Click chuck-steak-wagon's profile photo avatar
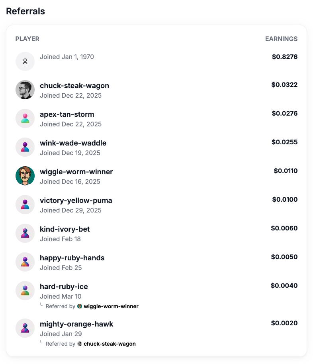The height and width of the screenshot is (364, 313). (x=25, y=90)
